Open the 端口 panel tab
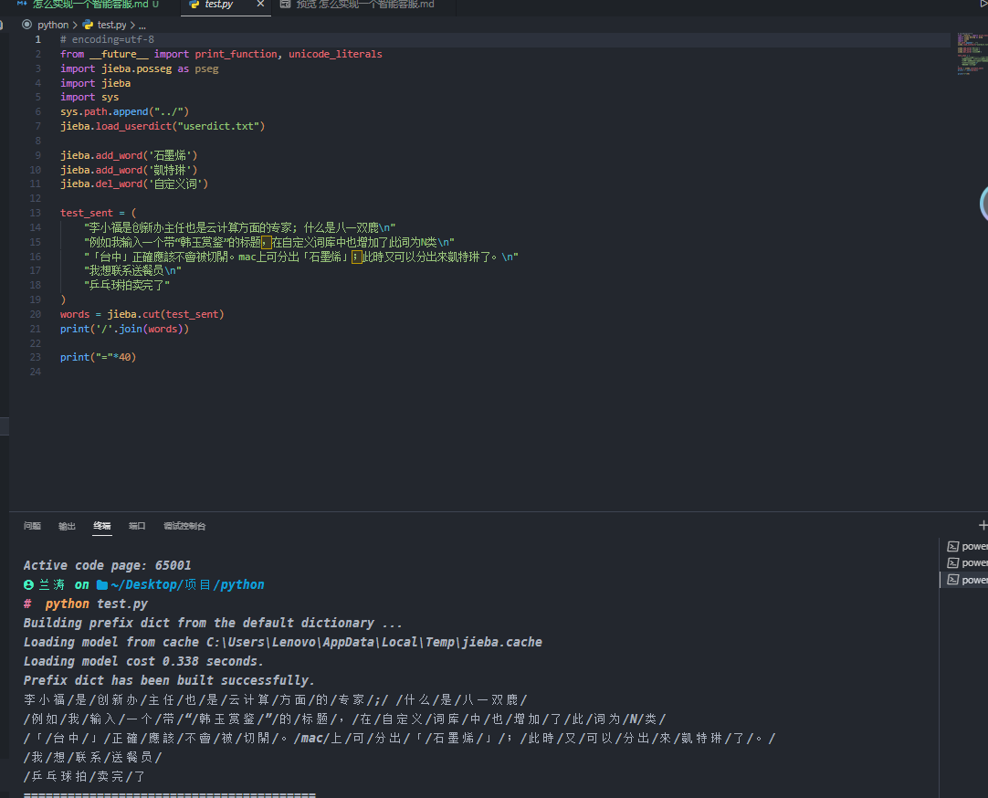This screenshot has height=798, width=988. tap(137, 526)
